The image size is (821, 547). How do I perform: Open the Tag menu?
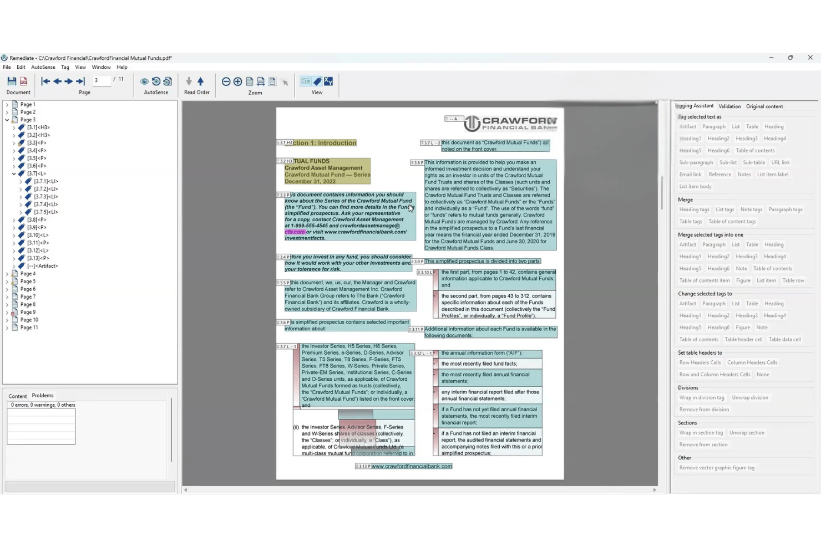tap(65, 67)
